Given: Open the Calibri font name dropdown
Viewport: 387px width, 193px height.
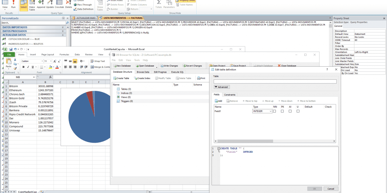Looking at the screenshot, I should (x=42, y=61).
